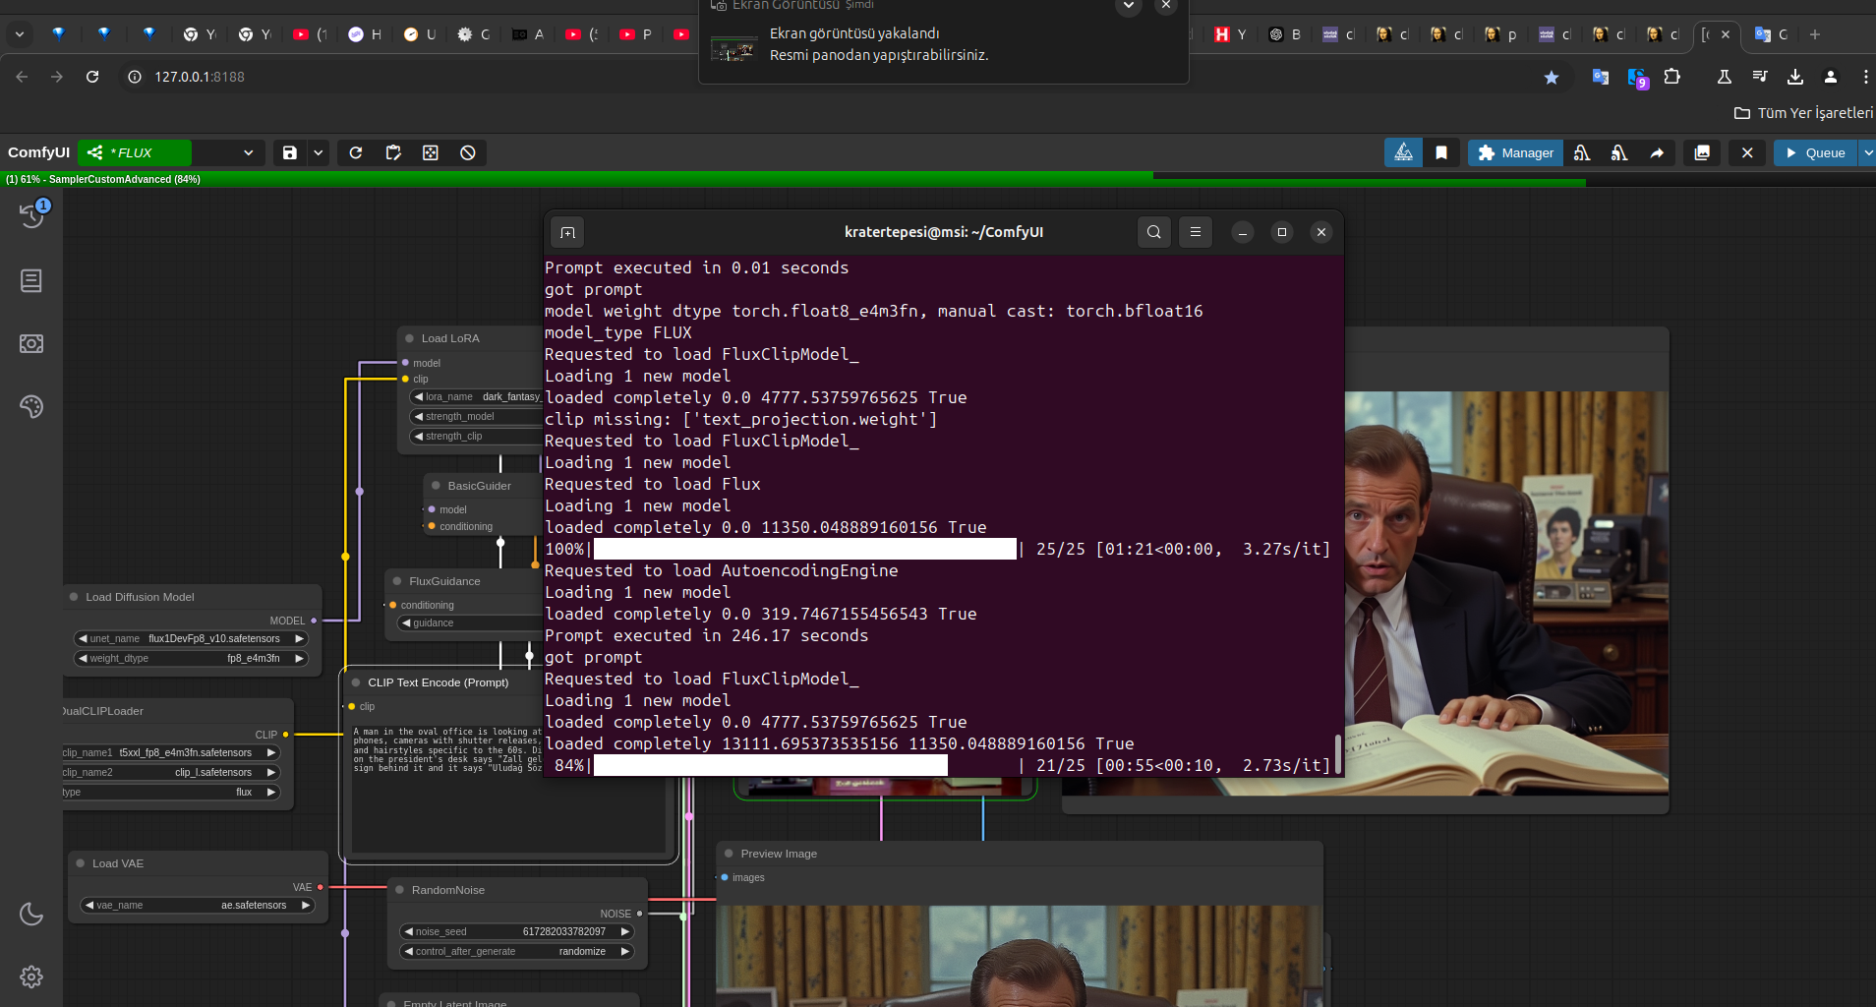Open the FLUX workflow tab
Image resolution: width=1876 pixels, height=1007 pixels.
[135, 152]
